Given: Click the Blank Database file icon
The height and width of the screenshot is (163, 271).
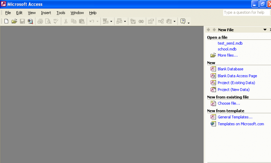Looking at the screenshot, I should 213,69.
